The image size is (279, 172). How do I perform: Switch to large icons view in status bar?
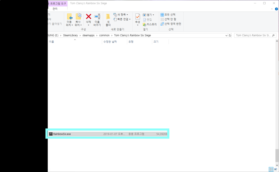(x=276, y=169)
